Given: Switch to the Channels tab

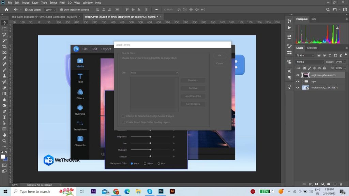Looking at the screenshot, I should (x=312, y=48).
